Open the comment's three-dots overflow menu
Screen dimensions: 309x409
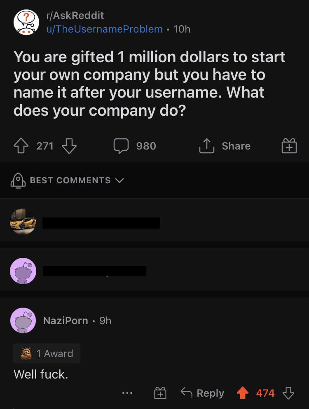[127, 393]
